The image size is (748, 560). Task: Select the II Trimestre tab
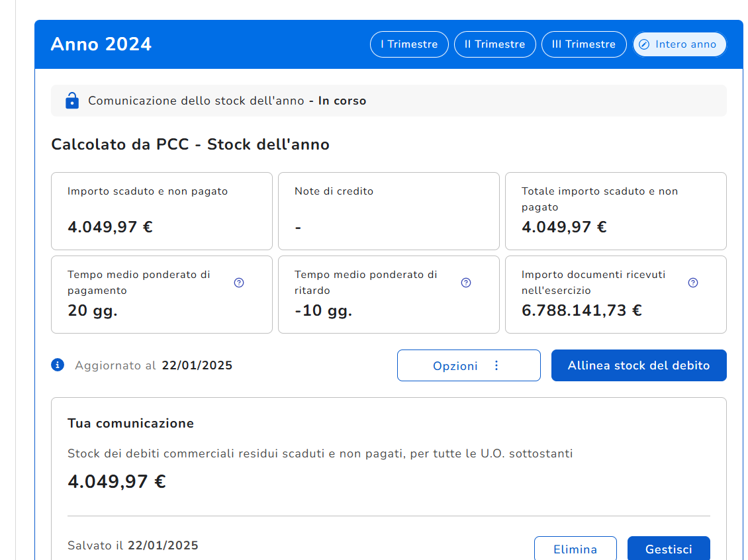click(494, 44)
